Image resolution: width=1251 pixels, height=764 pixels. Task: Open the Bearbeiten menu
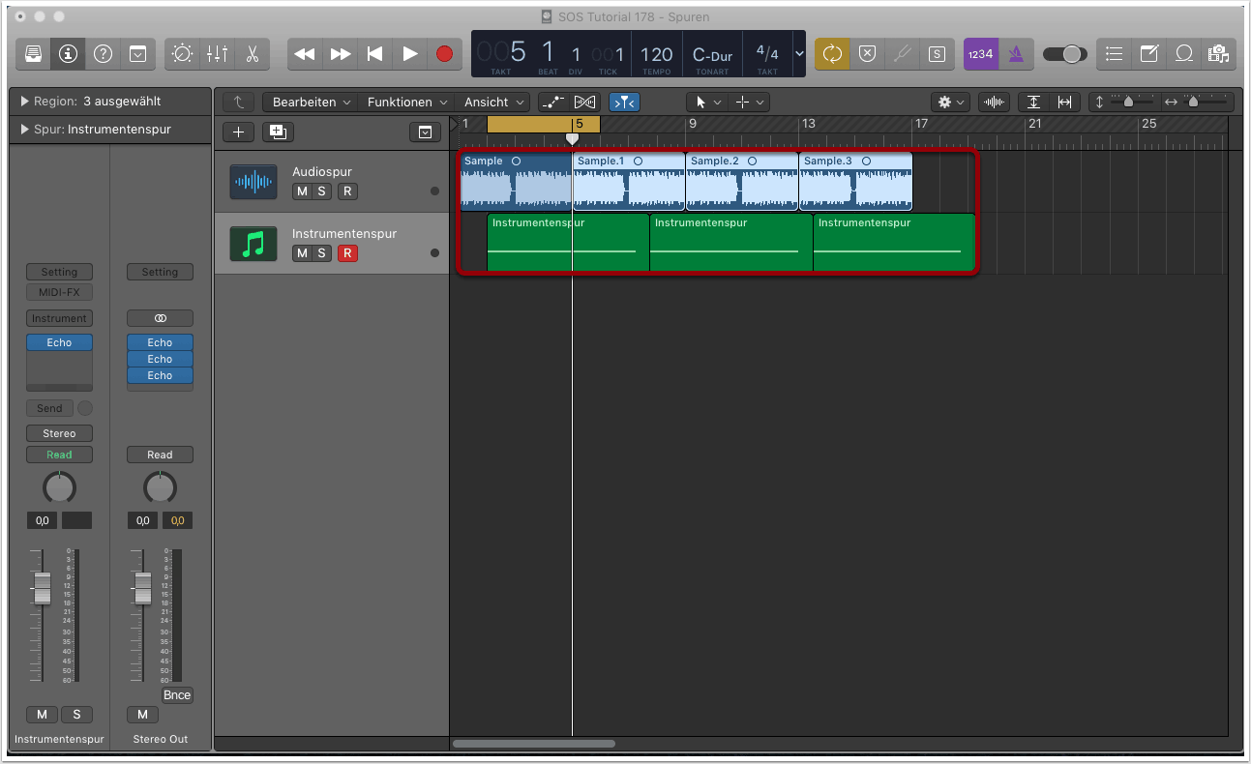click(x=310, y=103)
